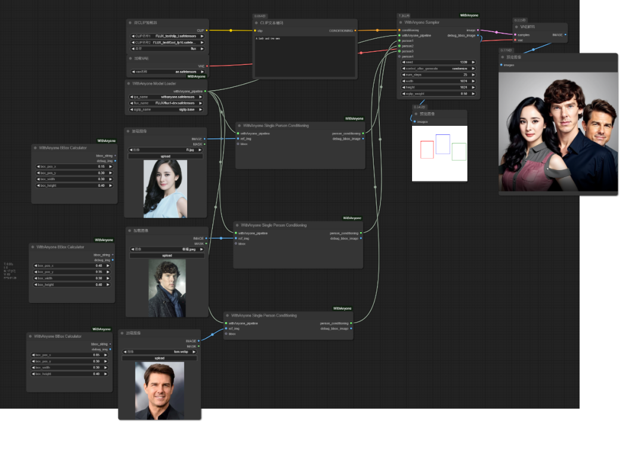The height and width of the screenshot is (454, 644).
Task: Click the box_pos_x field showing 0.15
Action: click(x=74, y=166)
